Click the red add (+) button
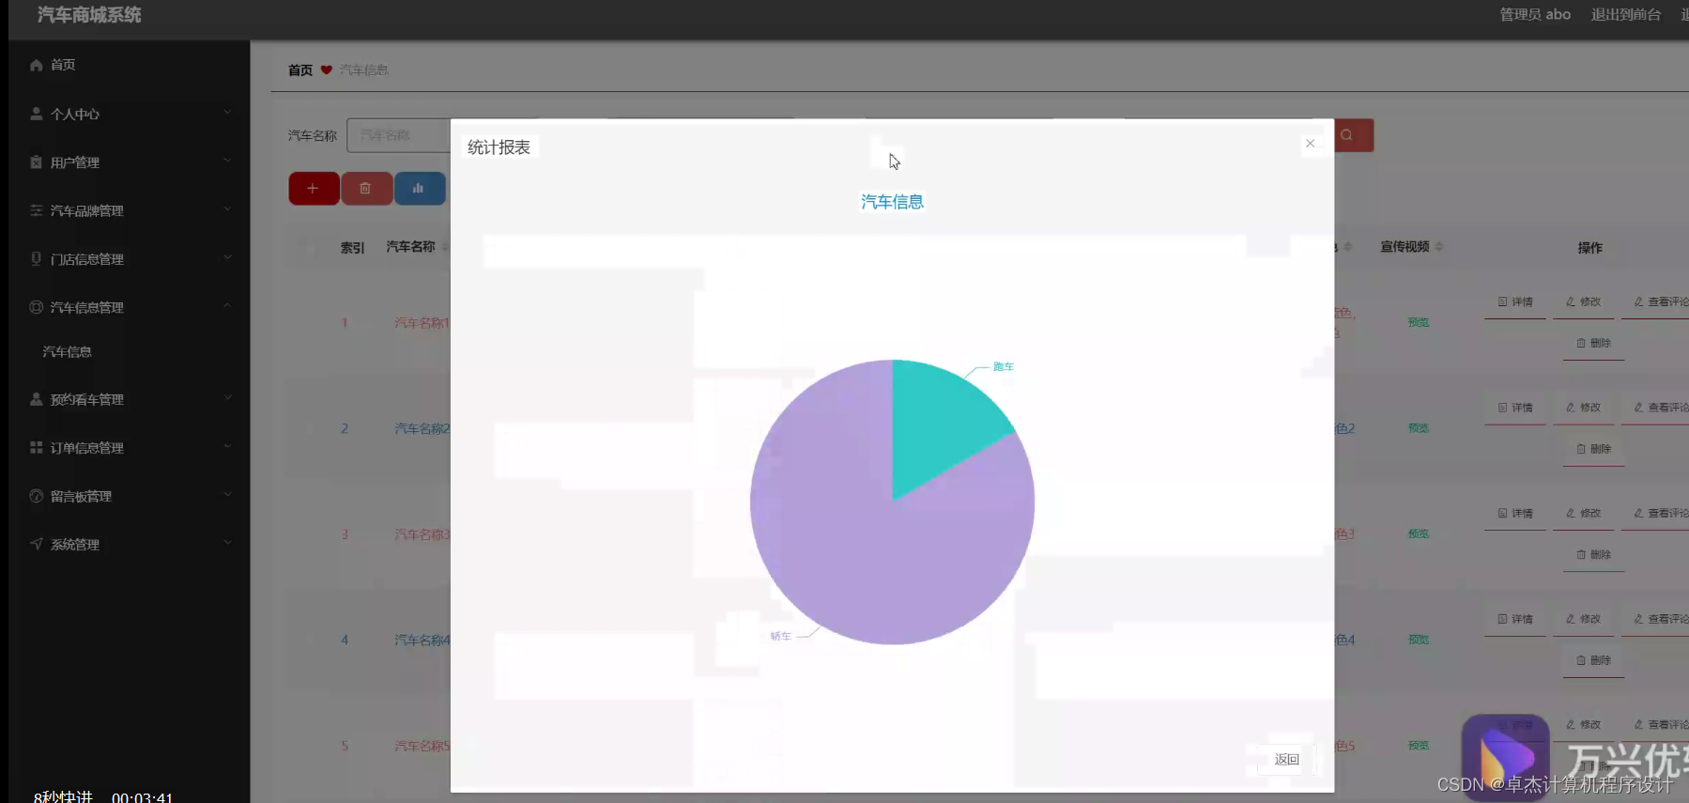The image size is (1689, 803). (x=314, y=189)
